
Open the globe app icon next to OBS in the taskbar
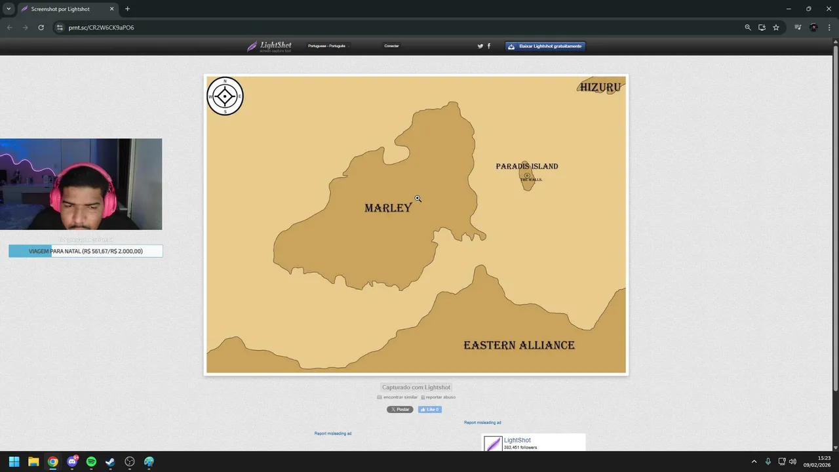(x=149, y=462)
